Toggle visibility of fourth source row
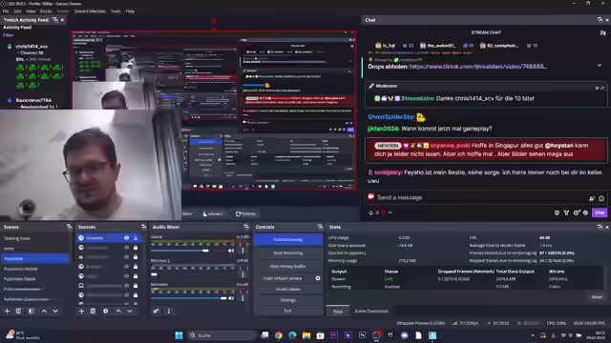This screenshot has width=611, height=343. coord(126,267)
